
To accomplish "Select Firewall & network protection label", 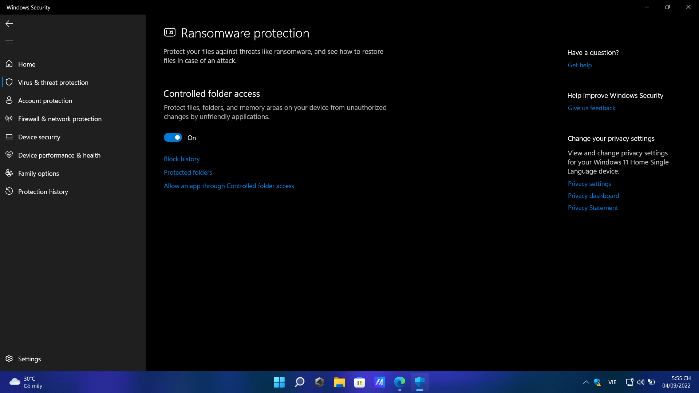I will tap(60, 119).
